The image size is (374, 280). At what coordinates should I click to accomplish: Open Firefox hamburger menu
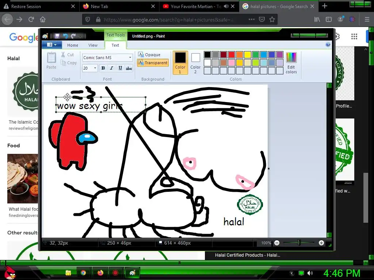pos(367,20)
